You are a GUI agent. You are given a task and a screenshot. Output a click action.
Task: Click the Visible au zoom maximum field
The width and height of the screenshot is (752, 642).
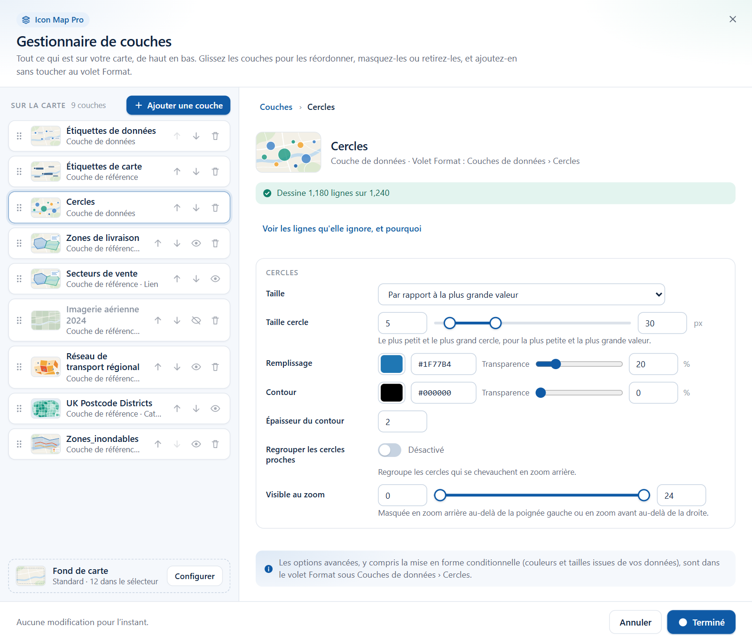(x=681, y=495)
